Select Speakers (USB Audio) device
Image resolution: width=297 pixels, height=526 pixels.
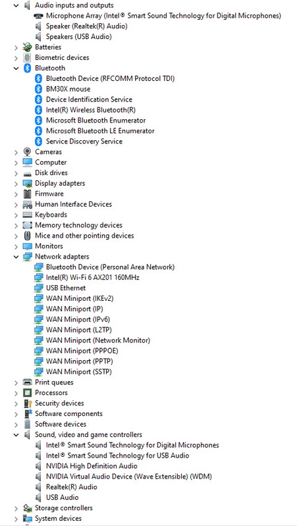coord(79,37)
